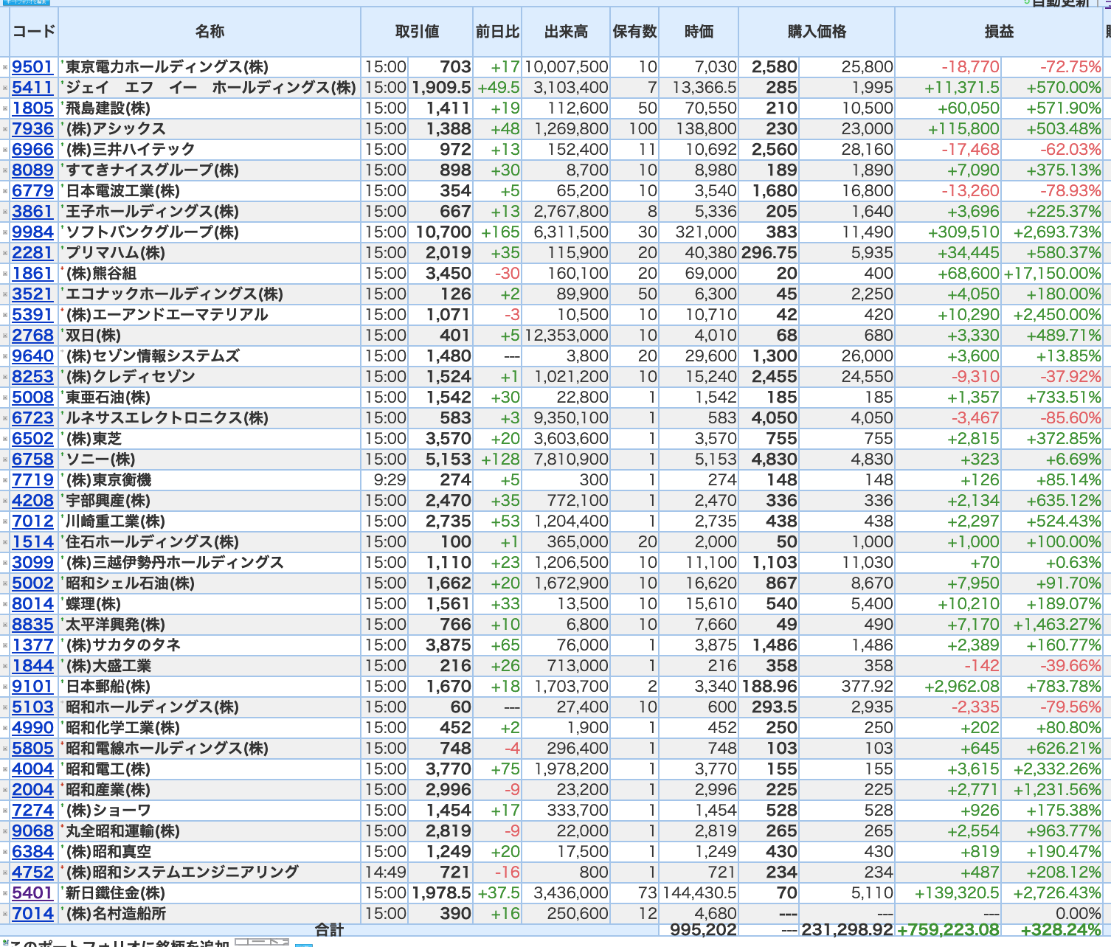
Task: Click the small row icon beside code 9101
Action: pos(5,687)
